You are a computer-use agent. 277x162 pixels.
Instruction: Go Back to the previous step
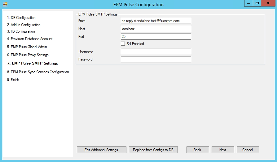pyautogui.click(x=198, y=150)
